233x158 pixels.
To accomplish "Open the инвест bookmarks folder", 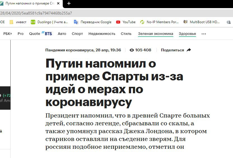I will pyautogui.click(x=18, y=22).
